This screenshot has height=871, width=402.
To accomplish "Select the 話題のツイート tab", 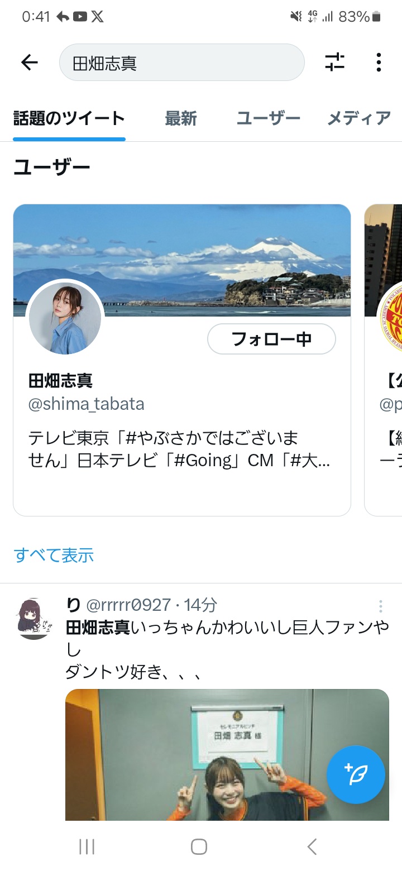I will coord(69,118).
